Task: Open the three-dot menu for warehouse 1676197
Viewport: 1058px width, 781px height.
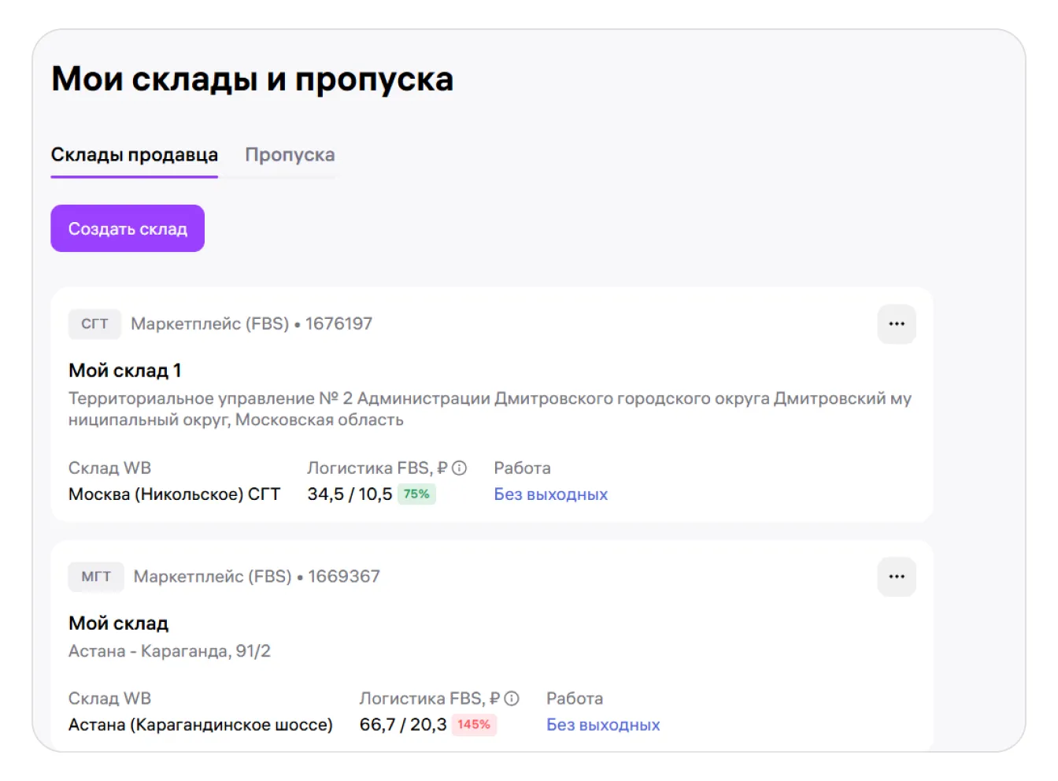Action: [x=896, y=324]
